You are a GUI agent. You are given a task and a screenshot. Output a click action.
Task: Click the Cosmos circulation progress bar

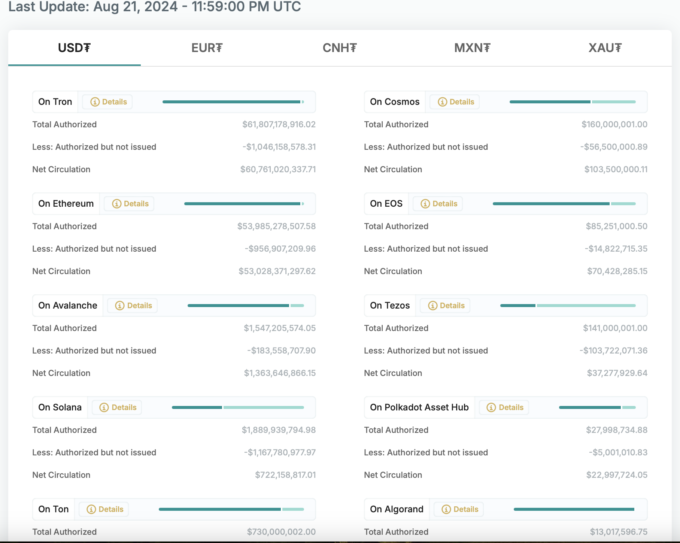coord(573,102)
